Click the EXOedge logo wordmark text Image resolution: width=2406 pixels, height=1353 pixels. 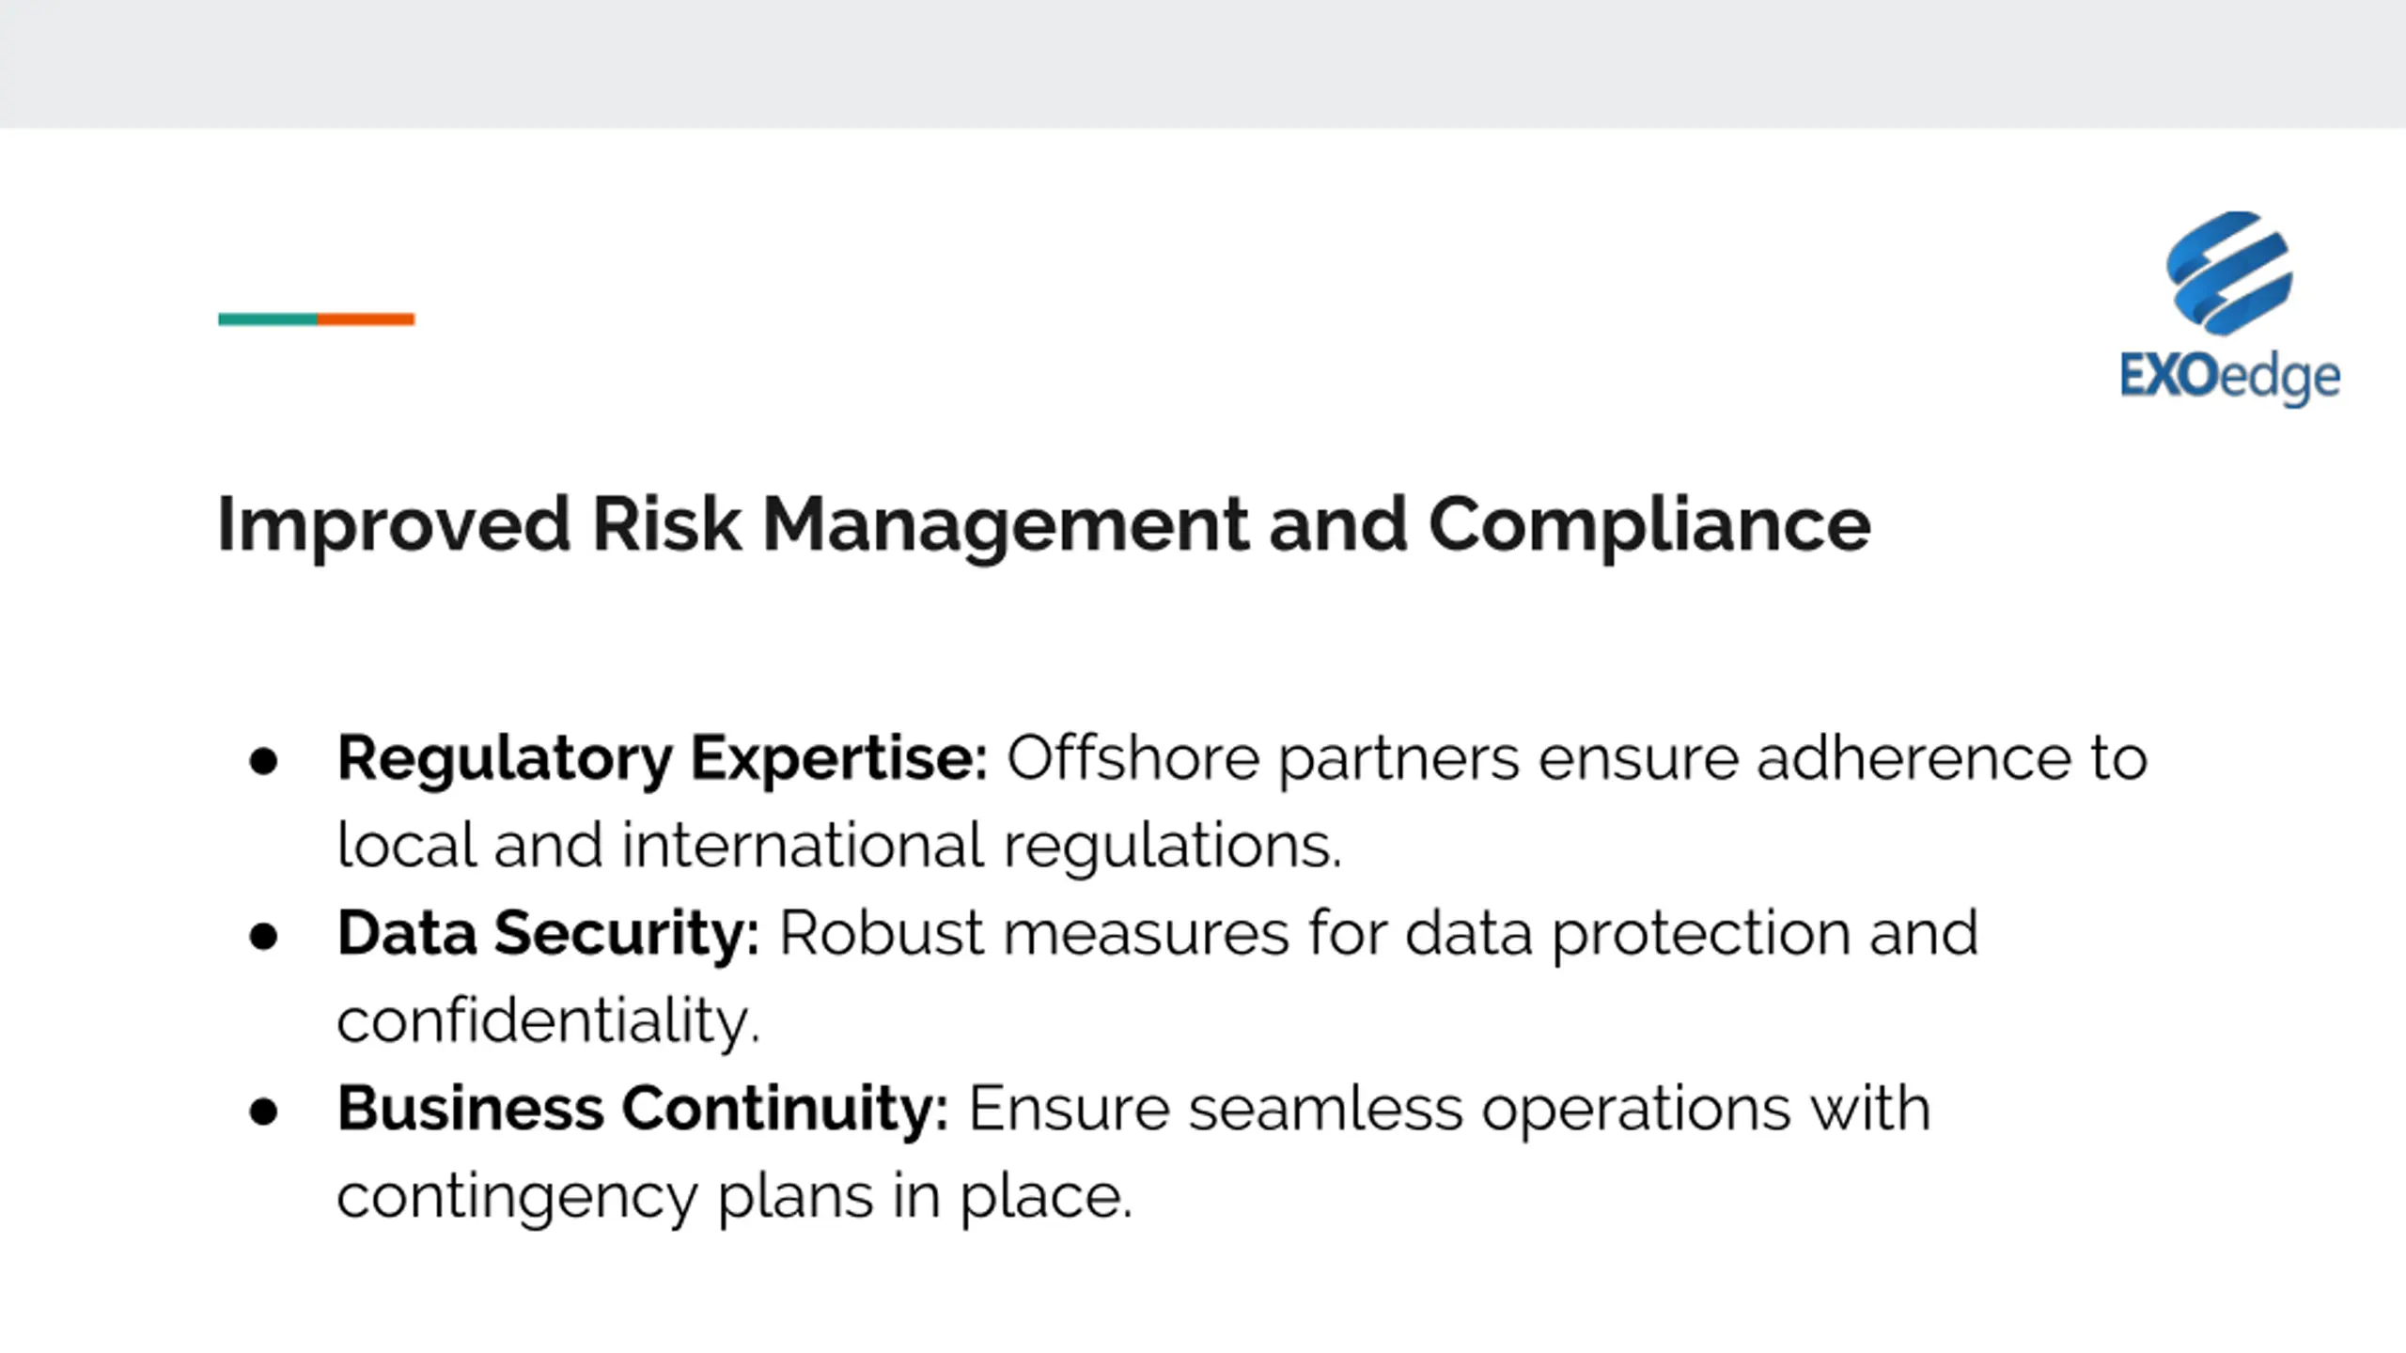point(2229,378)
